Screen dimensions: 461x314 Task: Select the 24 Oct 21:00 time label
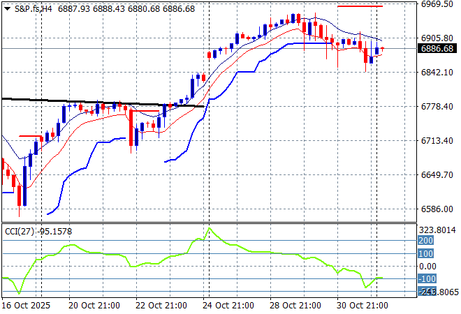(x=228, y=306)
